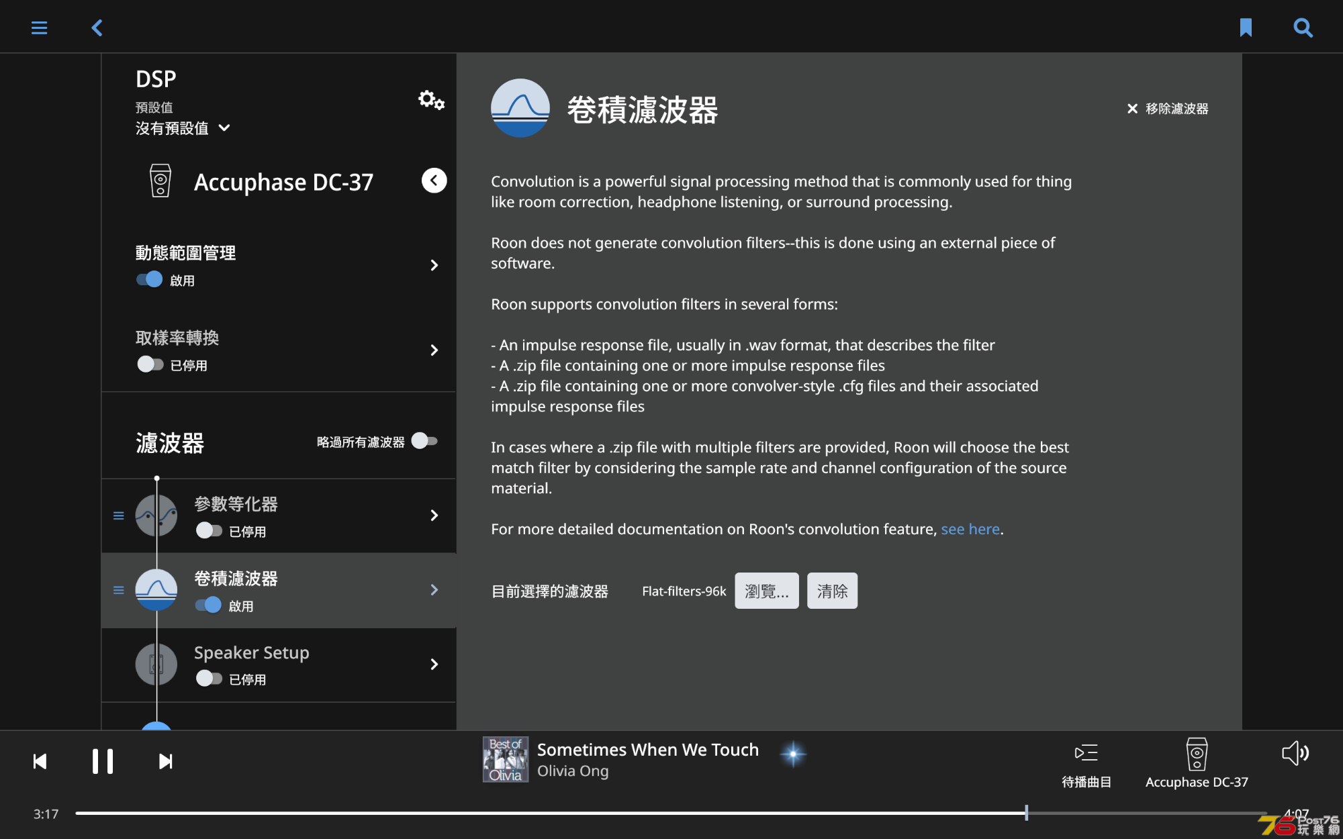The height and width of the screenshot is (839, 1343).
Task: Expand 卷積濾波器 with its chevron
Action: coord(434,590)
